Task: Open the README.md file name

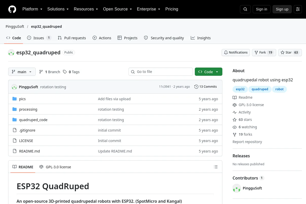Action: tap(30, 151)
